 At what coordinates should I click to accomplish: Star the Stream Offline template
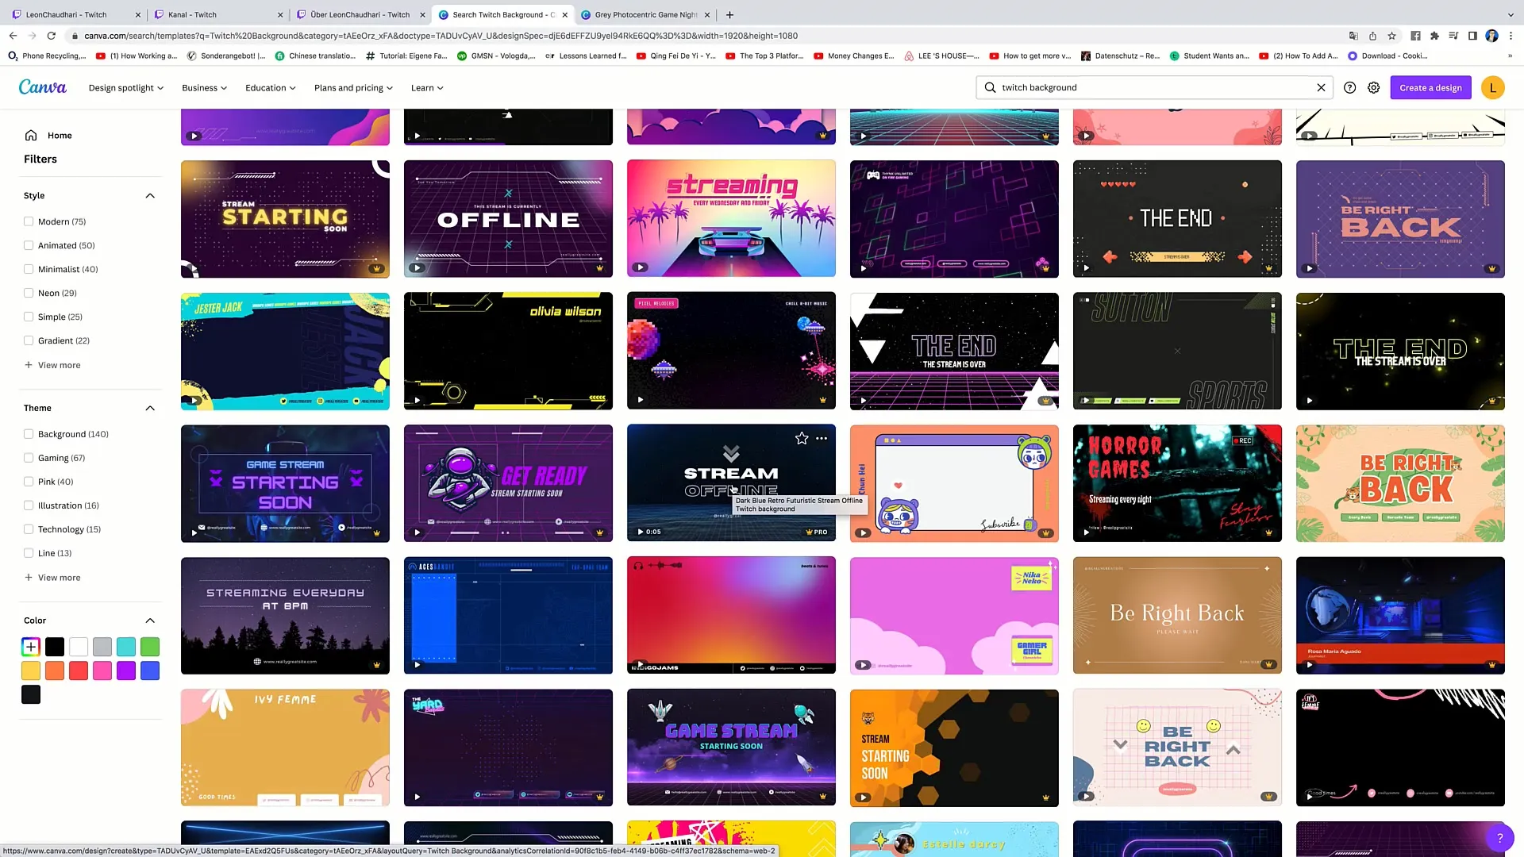click(x=802, y=438)
